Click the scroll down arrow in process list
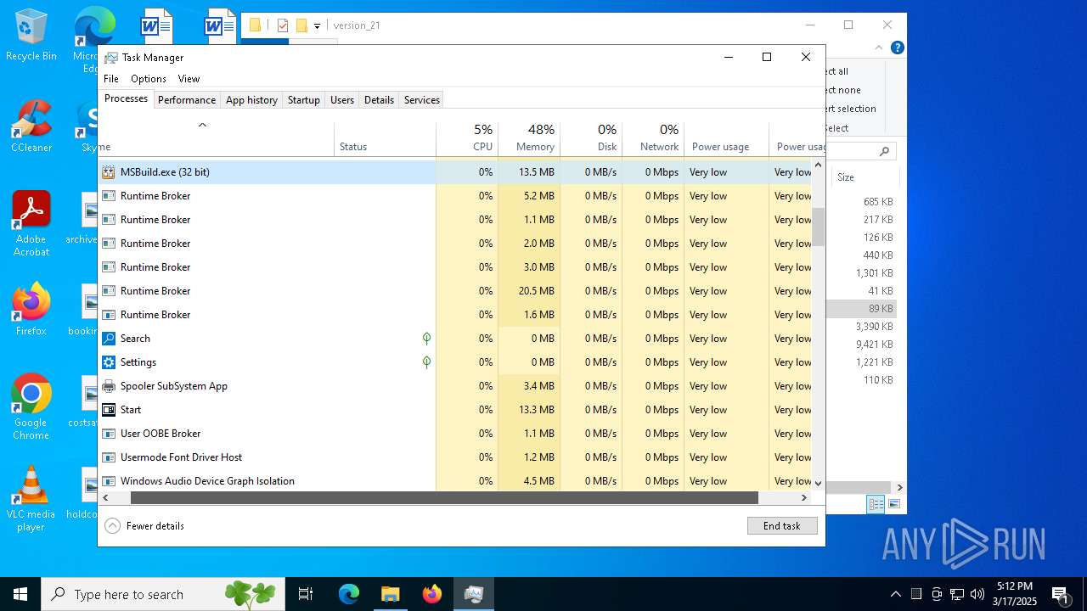1087x611 pixels. (819, 483)
